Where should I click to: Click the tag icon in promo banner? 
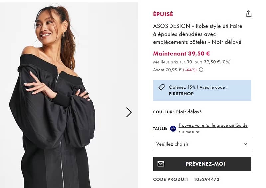pyautogui.click(x=161, y=87)
